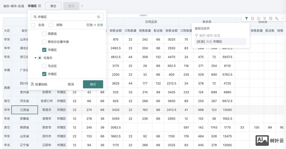Click the 辽阳市 cell
Screen dimensions: 286x149
(47, 145)
